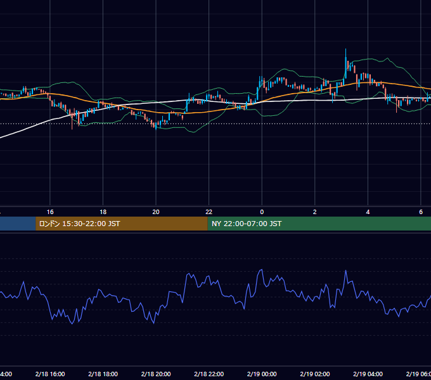Click the 20 hour label on price chart axis

(x=156, y=212)
